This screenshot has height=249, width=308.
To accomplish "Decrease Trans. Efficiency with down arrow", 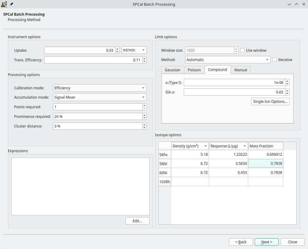I will [x=144, y=61].
